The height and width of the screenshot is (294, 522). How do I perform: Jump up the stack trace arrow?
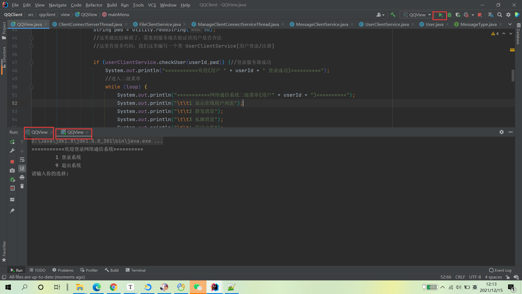click(22, 142)
